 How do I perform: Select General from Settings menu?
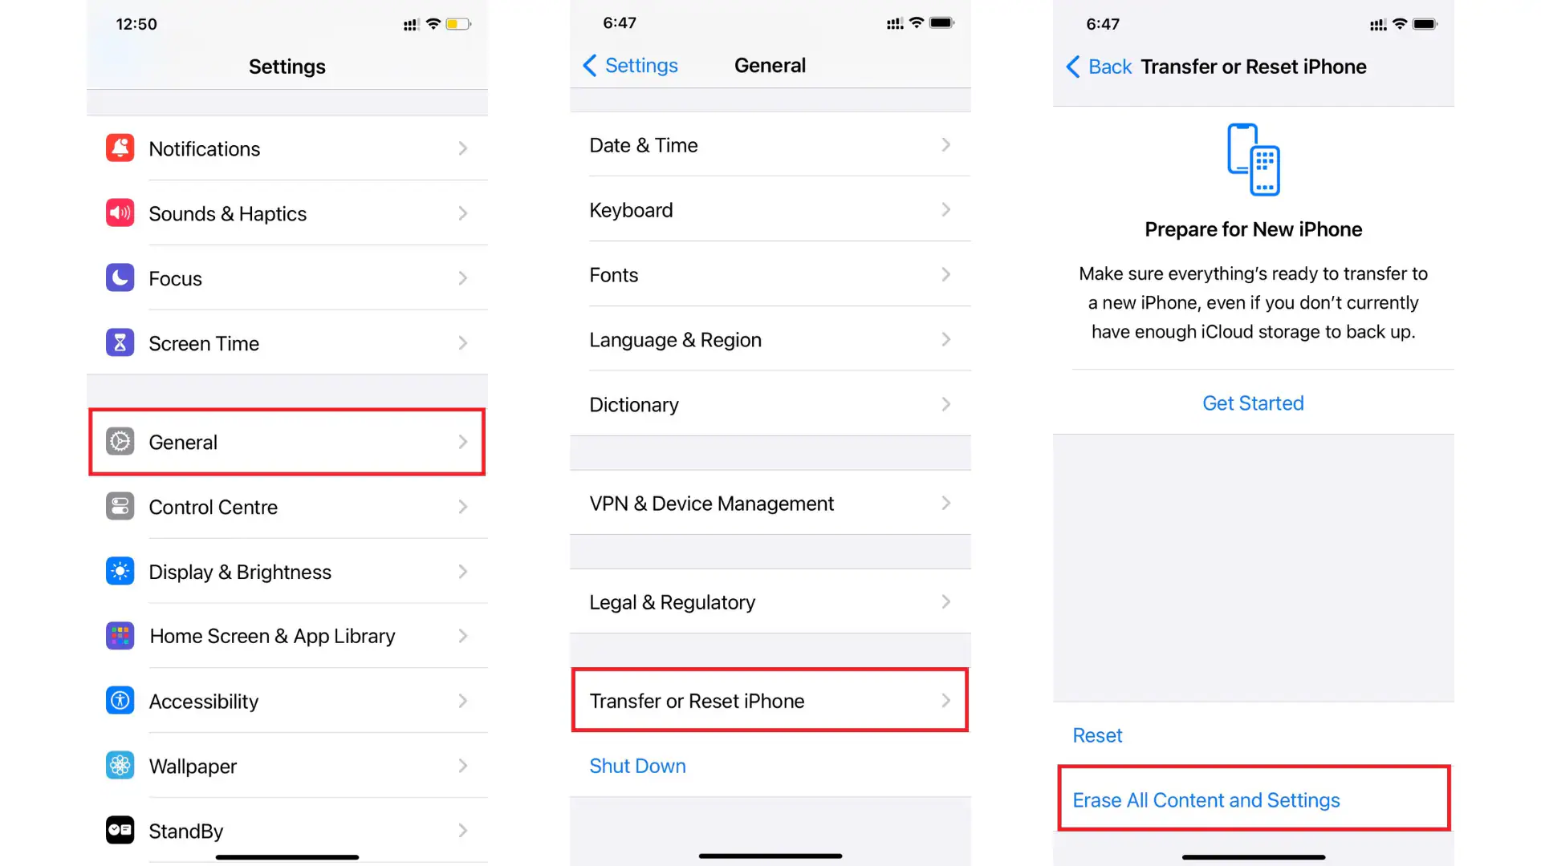pyautogui.click(x=287, y=442)
